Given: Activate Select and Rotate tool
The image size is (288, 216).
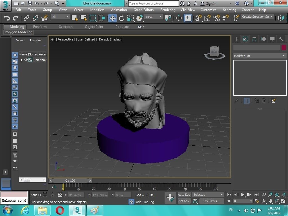Looking at the screenshot, I should click(x=121, y=18).
